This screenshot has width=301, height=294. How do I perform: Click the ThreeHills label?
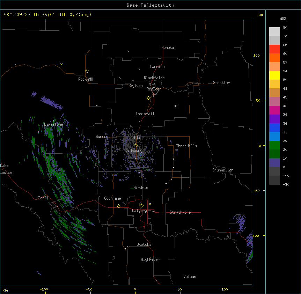pos(186,146)
